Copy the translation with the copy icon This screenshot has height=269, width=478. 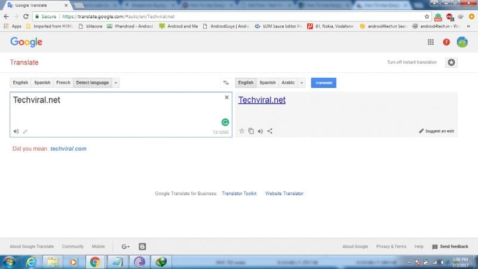(251, 131)
